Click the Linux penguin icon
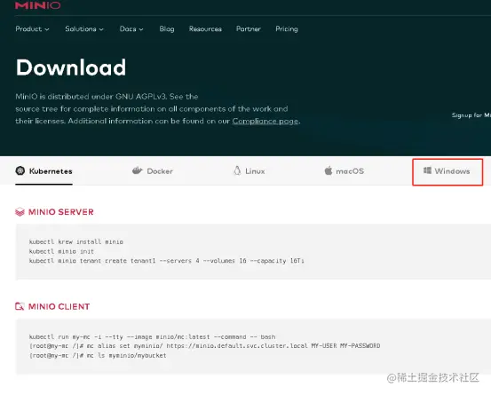Viewport: 491px width, 395px height. [237, 170]
